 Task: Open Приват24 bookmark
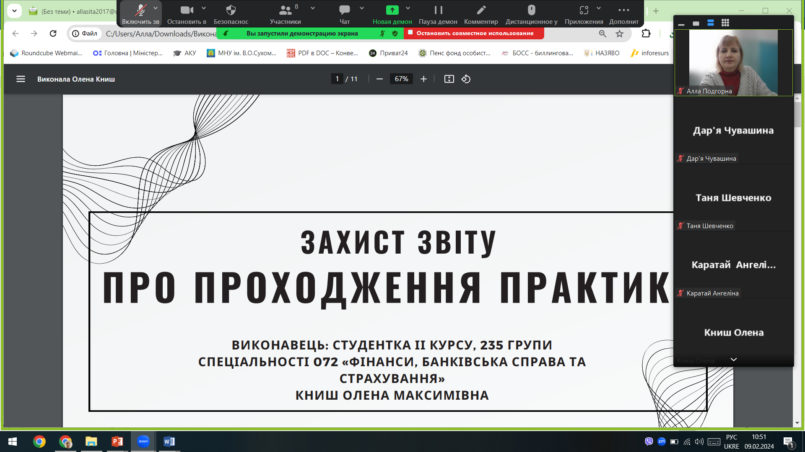click(388, 53)
